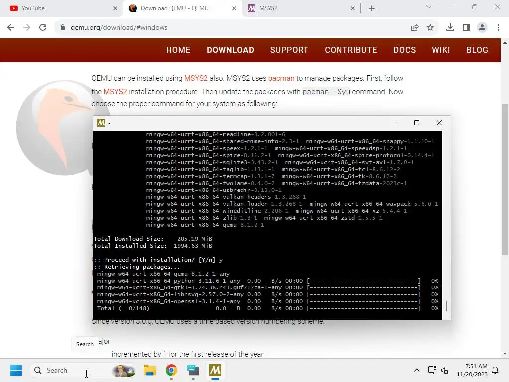The image size is (509, 382).
Task: Close the MSYS2 browser tab
Action: [353, 8]
